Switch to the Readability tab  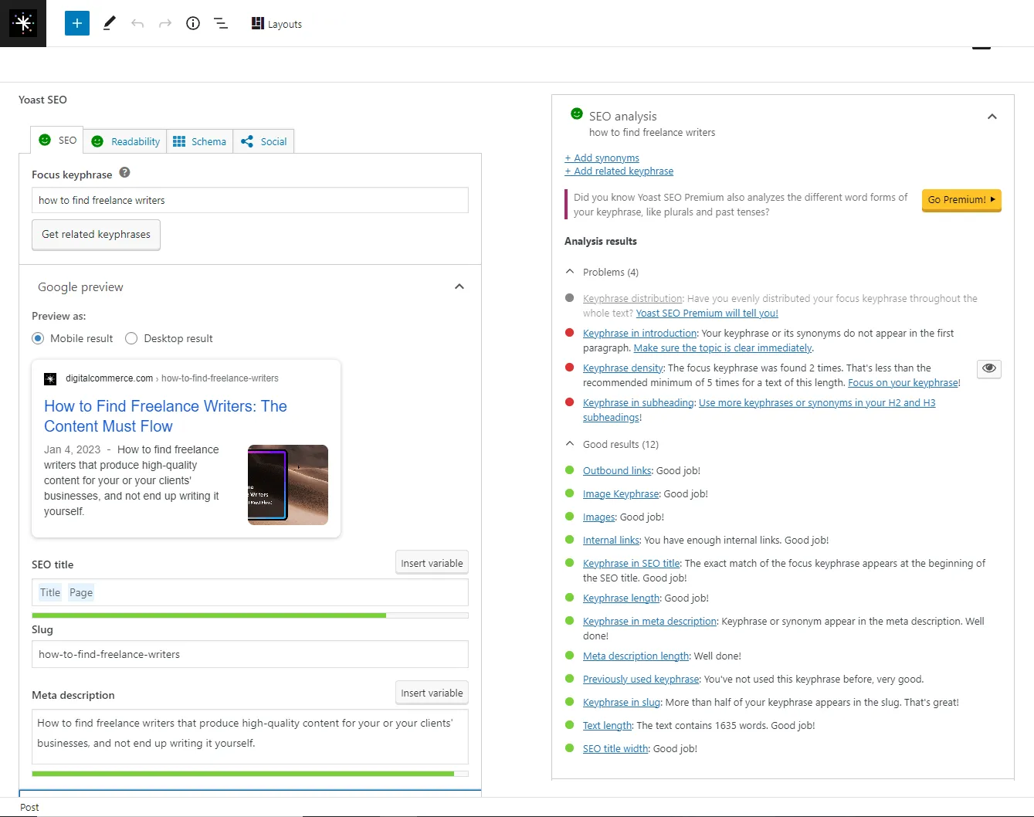click(x=125, y=141)
